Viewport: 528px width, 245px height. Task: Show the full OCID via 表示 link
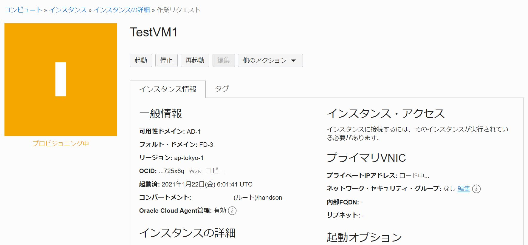(x=195, y=171)
